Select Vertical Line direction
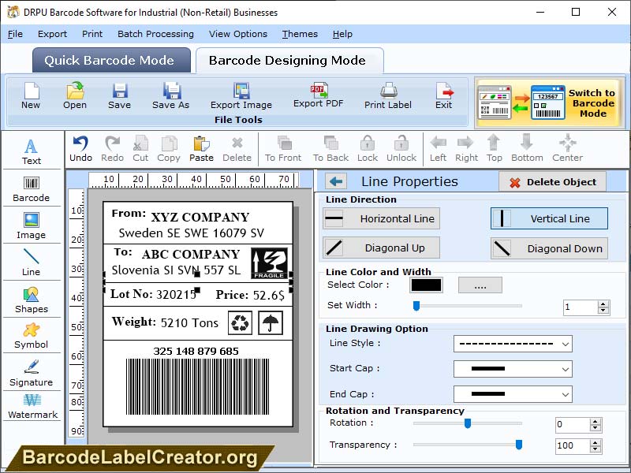 coord(549,218)
